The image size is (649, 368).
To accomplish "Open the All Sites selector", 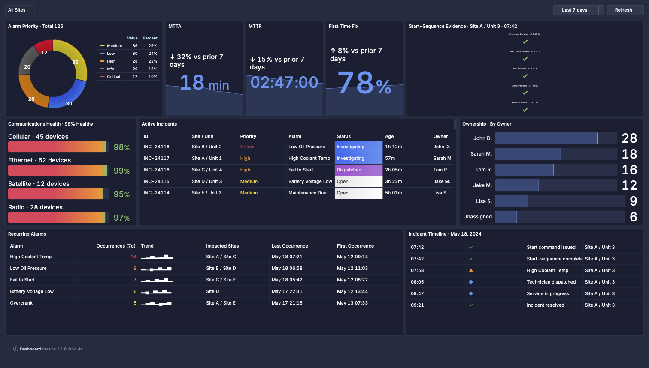I will [20, 10].
